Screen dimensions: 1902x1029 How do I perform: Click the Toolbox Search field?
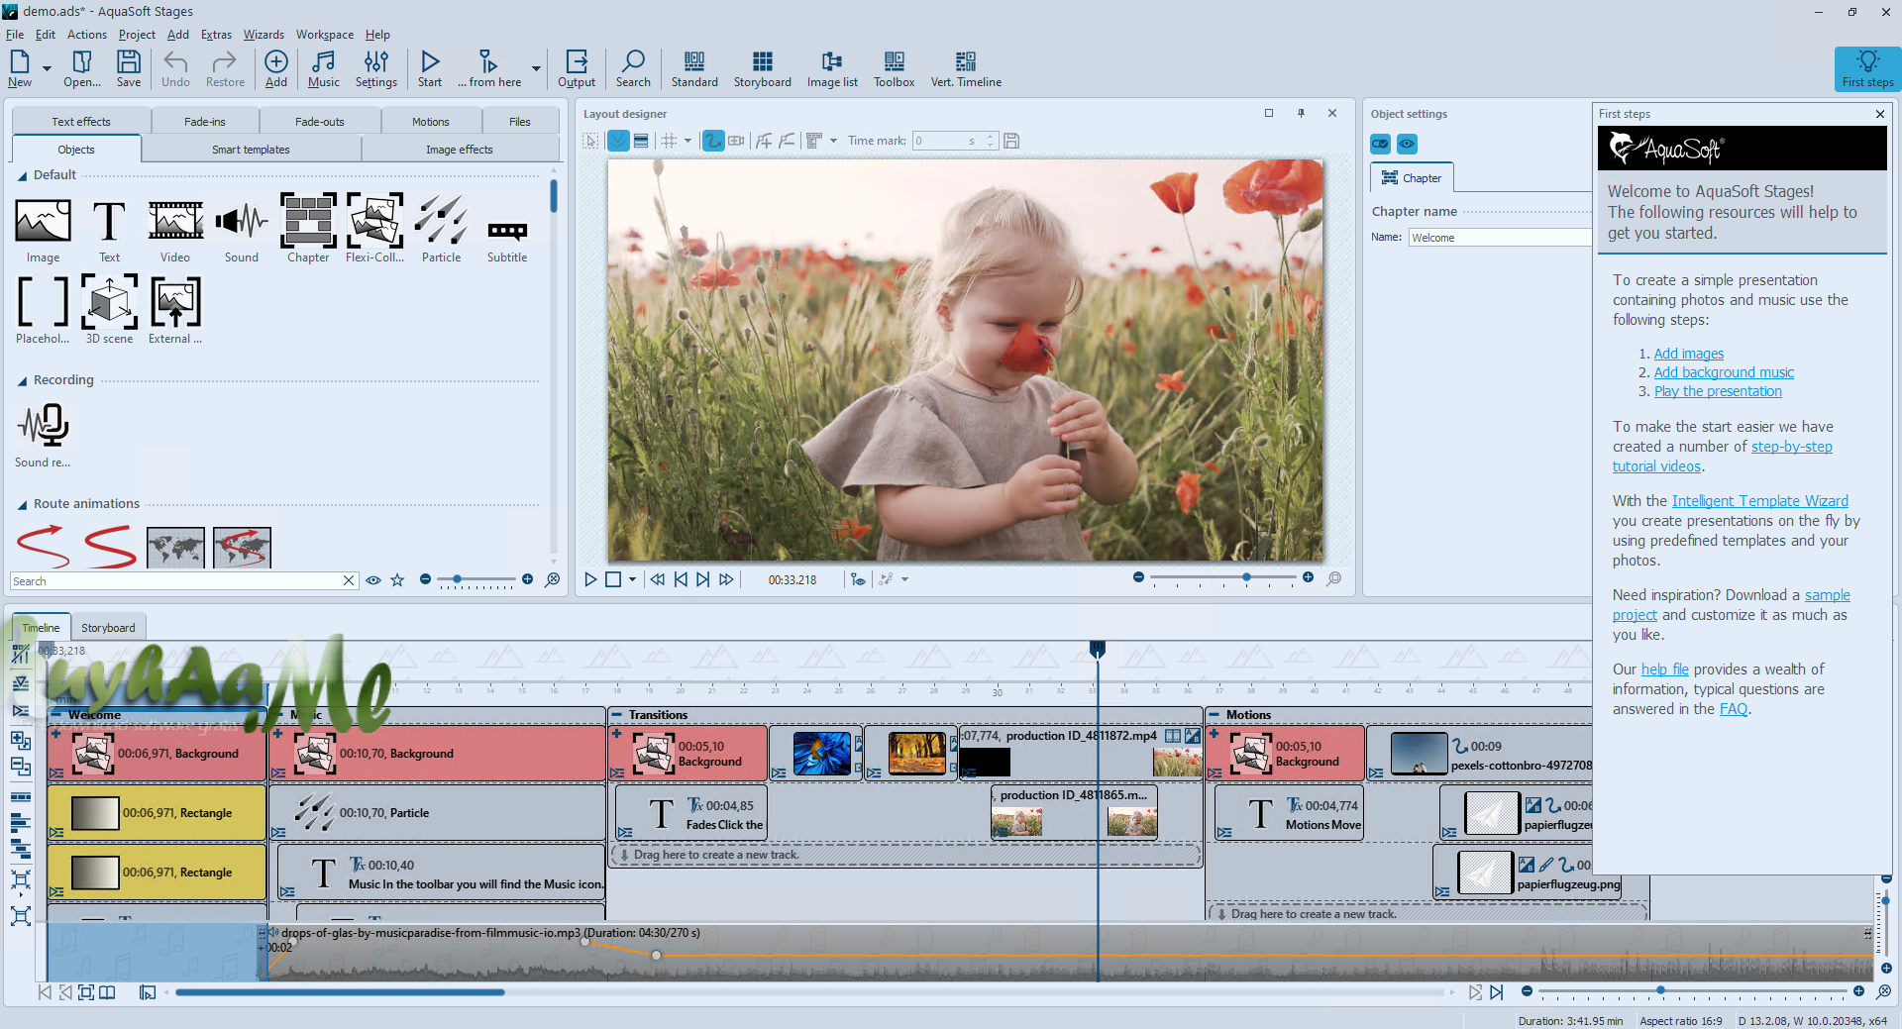(176, 581)
